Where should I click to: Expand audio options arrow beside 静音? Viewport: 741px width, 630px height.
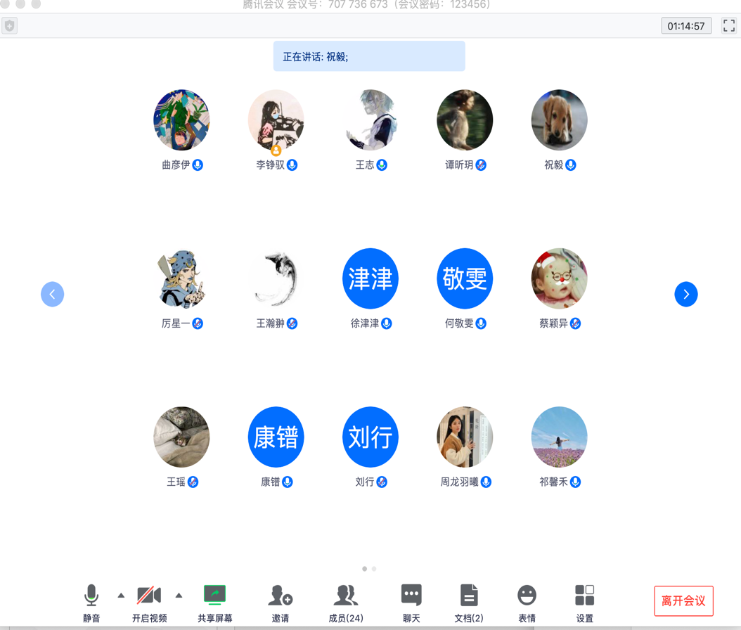click(x=121, y=596)
